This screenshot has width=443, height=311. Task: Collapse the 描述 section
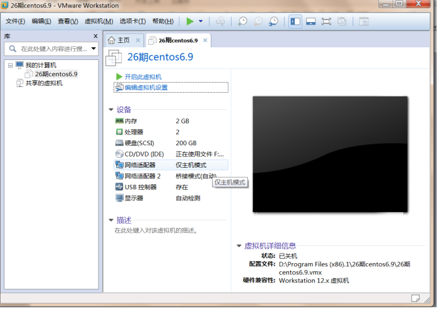(x=111, y=220)
